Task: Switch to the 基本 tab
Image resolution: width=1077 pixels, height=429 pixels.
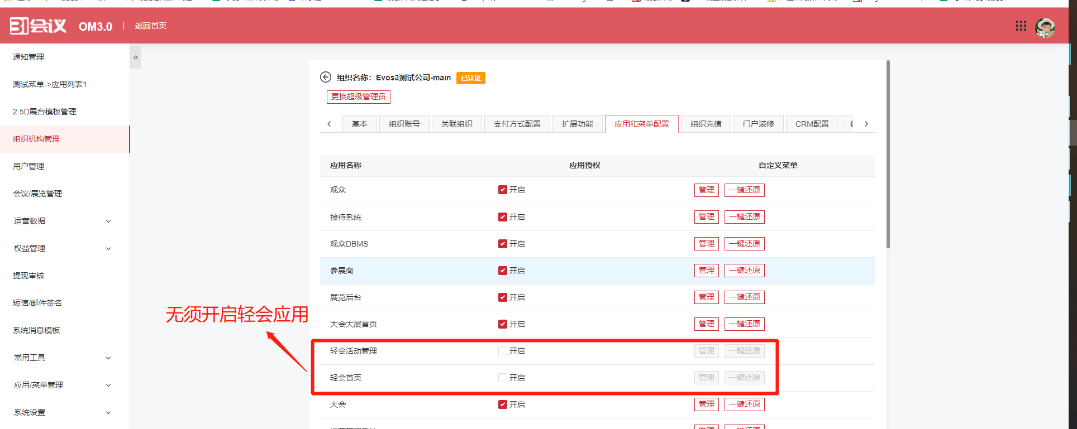Action: coord(360,124)
